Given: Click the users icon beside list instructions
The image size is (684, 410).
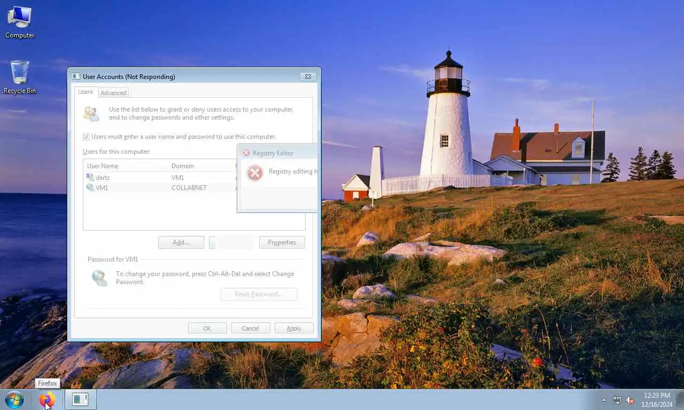Looking at the screenshot, I should point(91,114).
